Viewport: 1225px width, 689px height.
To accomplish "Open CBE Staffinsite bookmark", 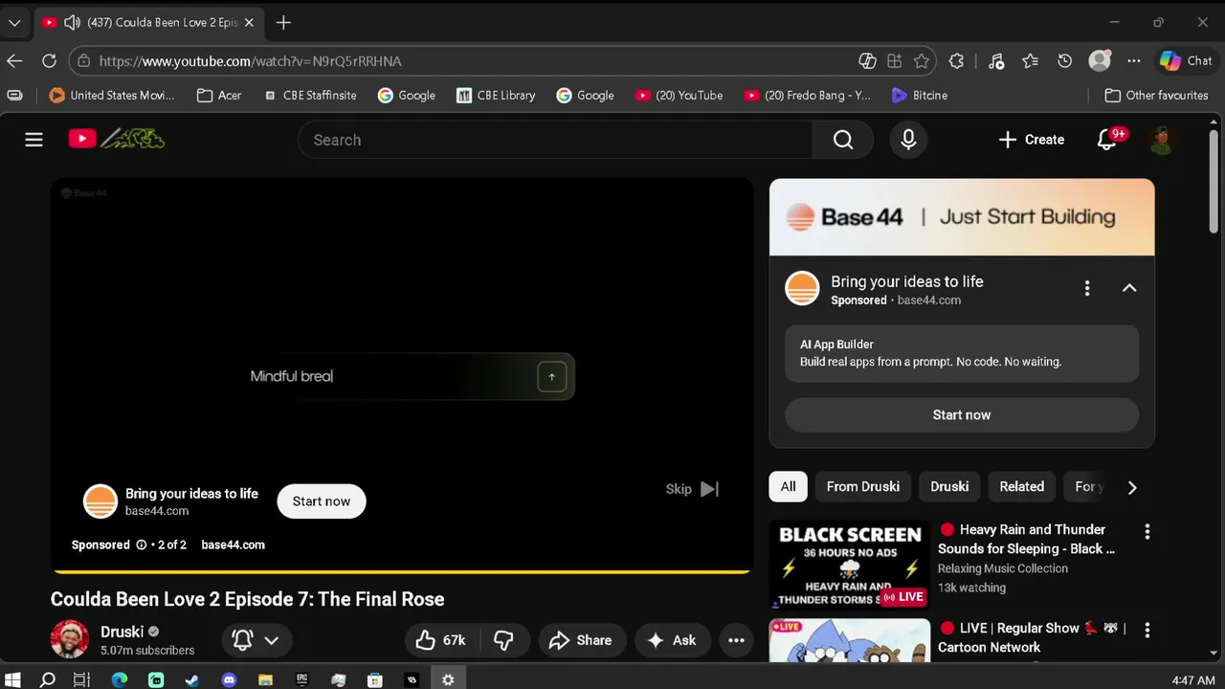I will tap(310, 95).
